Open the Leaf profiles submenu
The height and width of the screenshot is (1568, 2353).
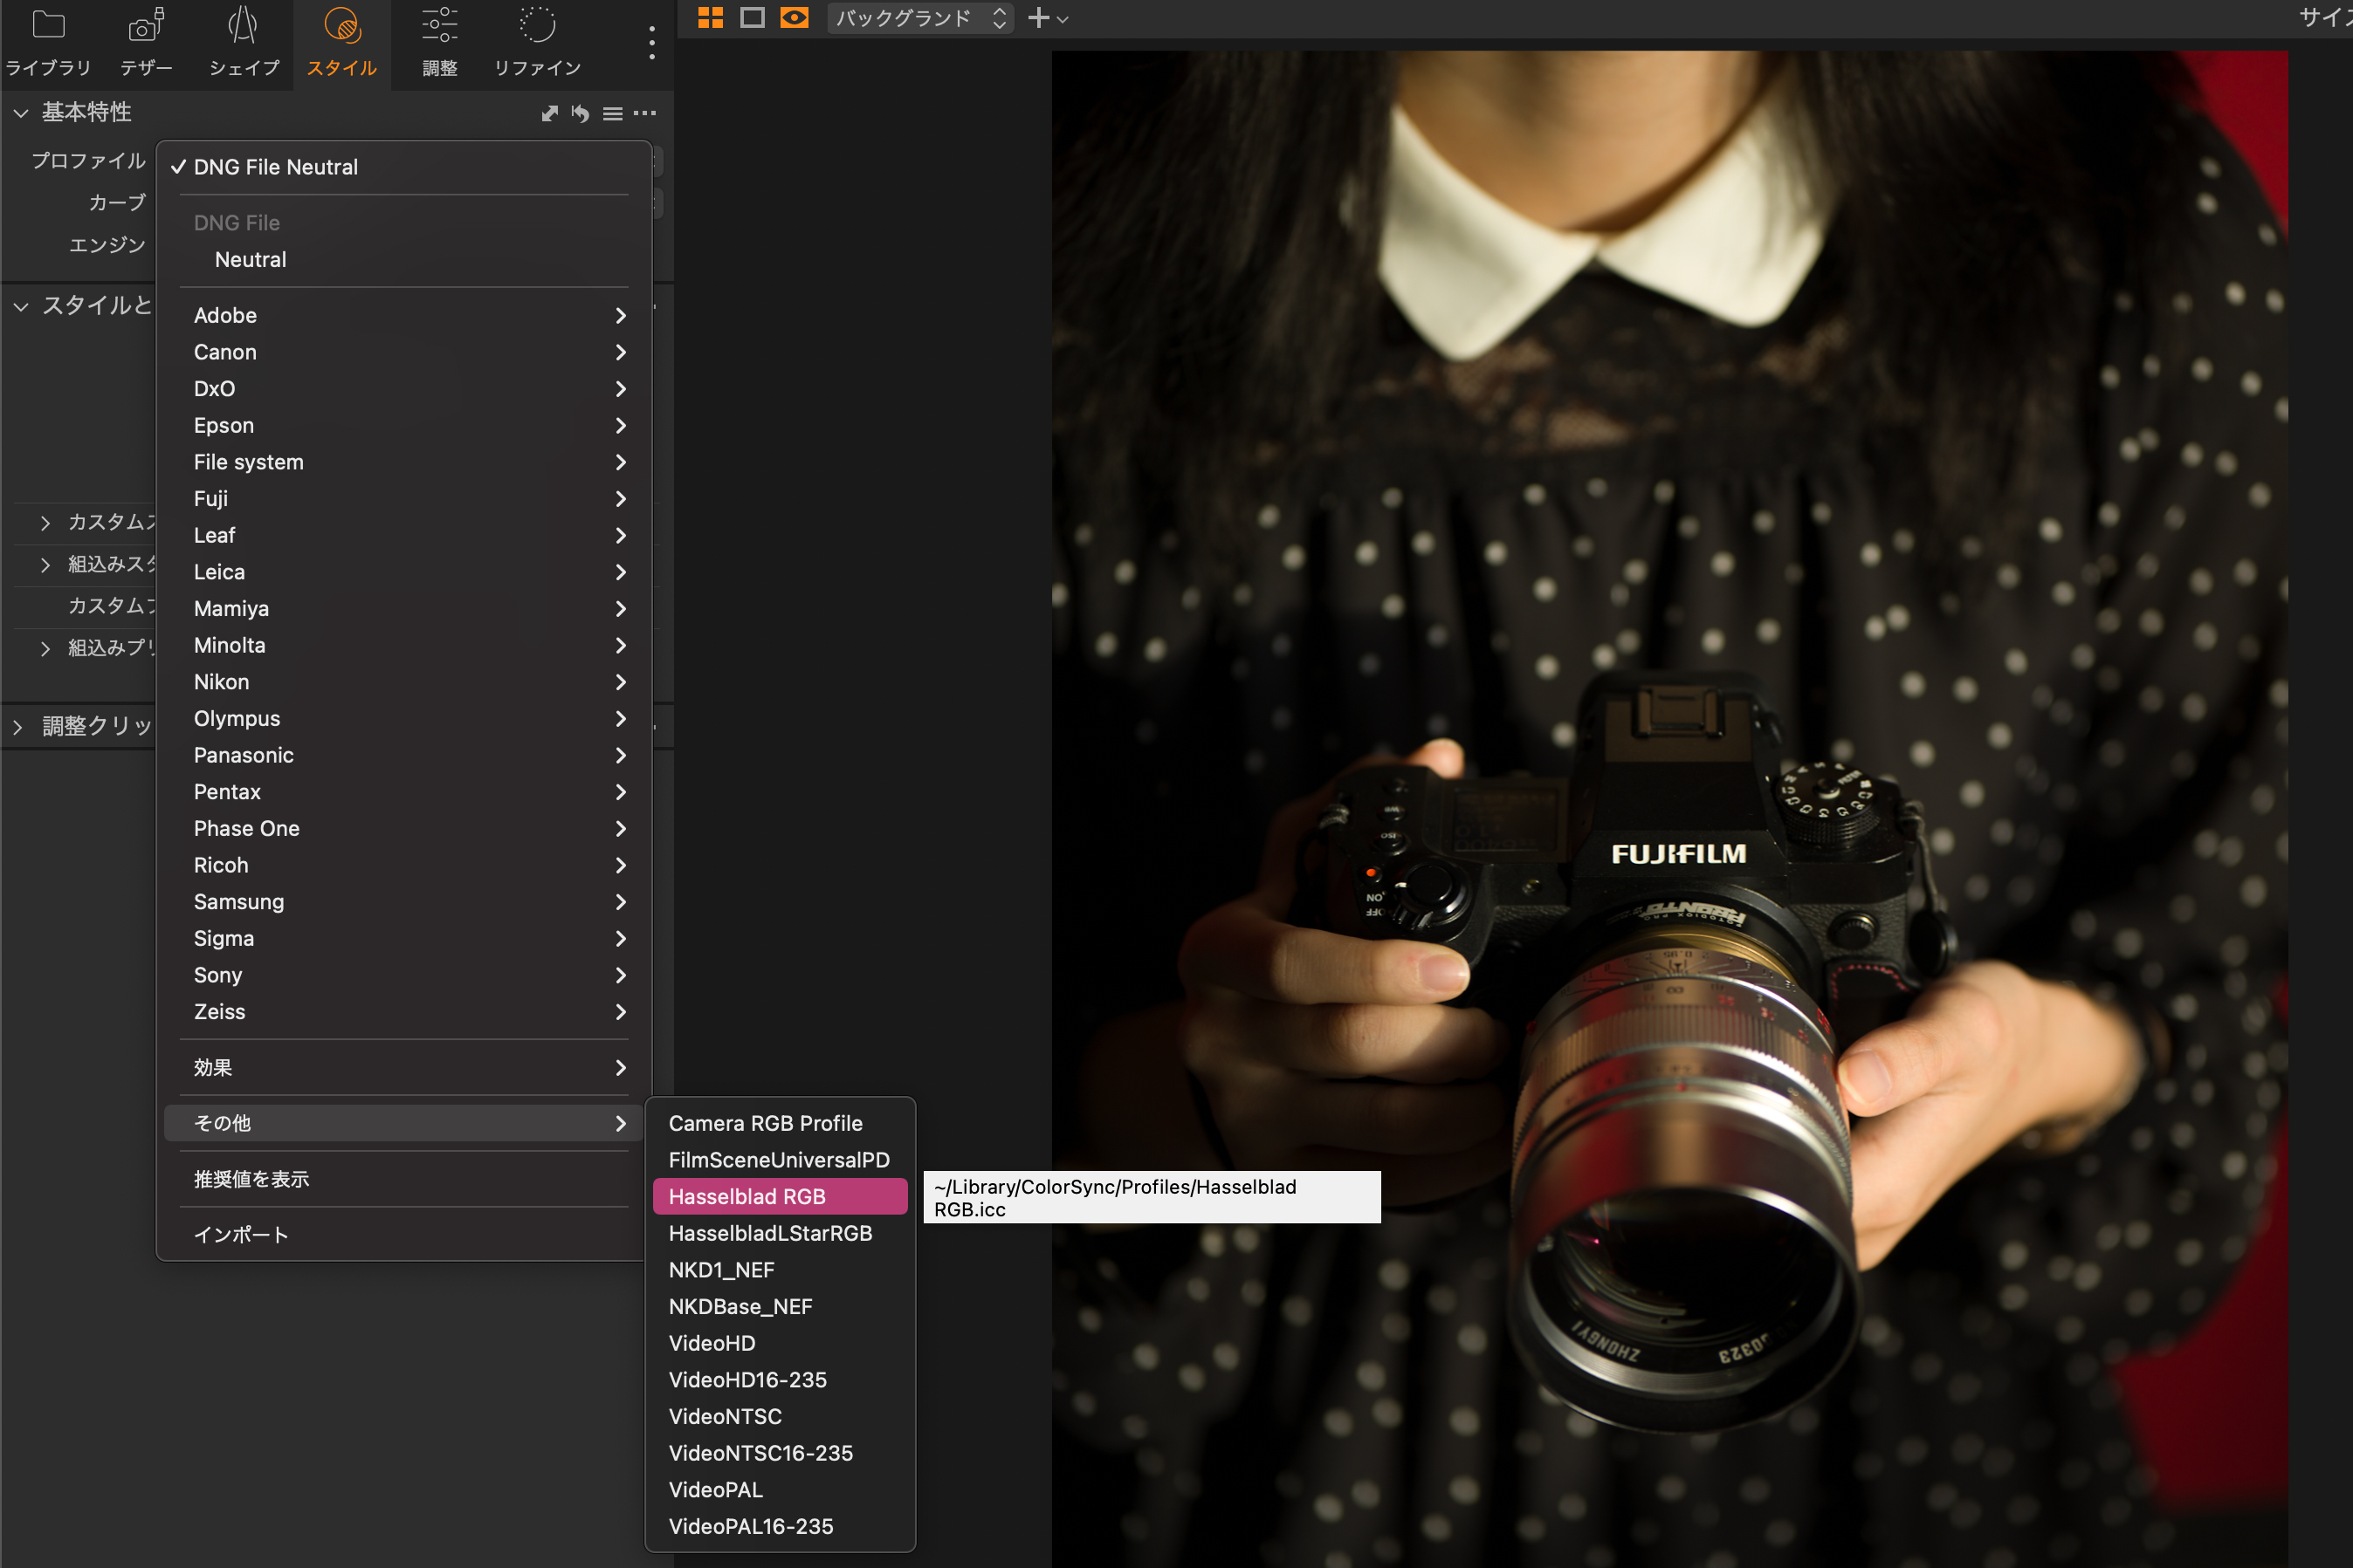[404, 536]
